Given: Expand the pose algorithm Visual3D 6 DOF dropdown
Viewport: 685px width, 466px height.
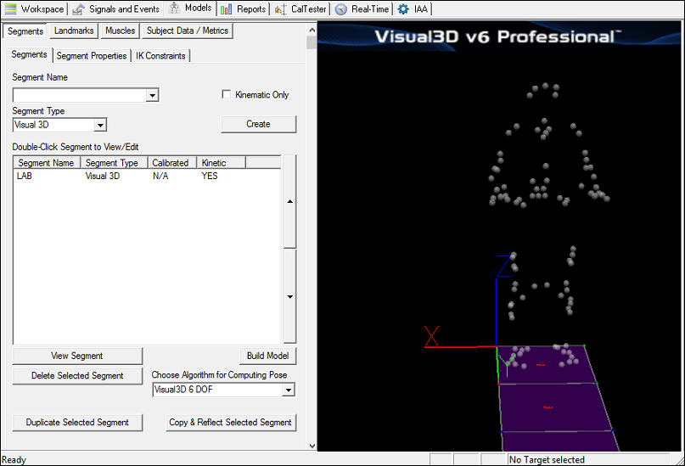Looking at the screenshot, I should [288, 390].
